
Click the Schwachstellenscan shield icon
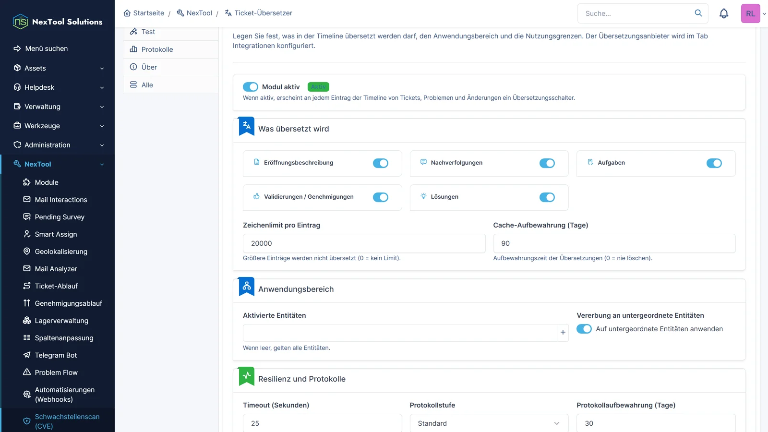point(27,421)
